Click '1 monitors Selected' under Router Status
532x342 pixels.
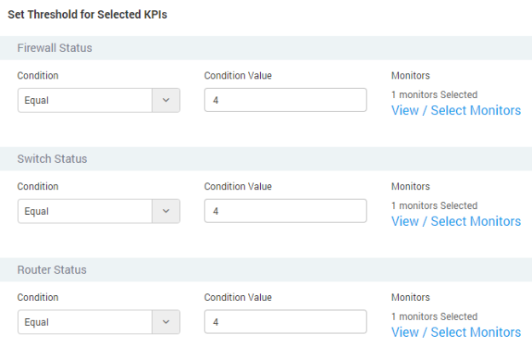[x=434, y=316]
